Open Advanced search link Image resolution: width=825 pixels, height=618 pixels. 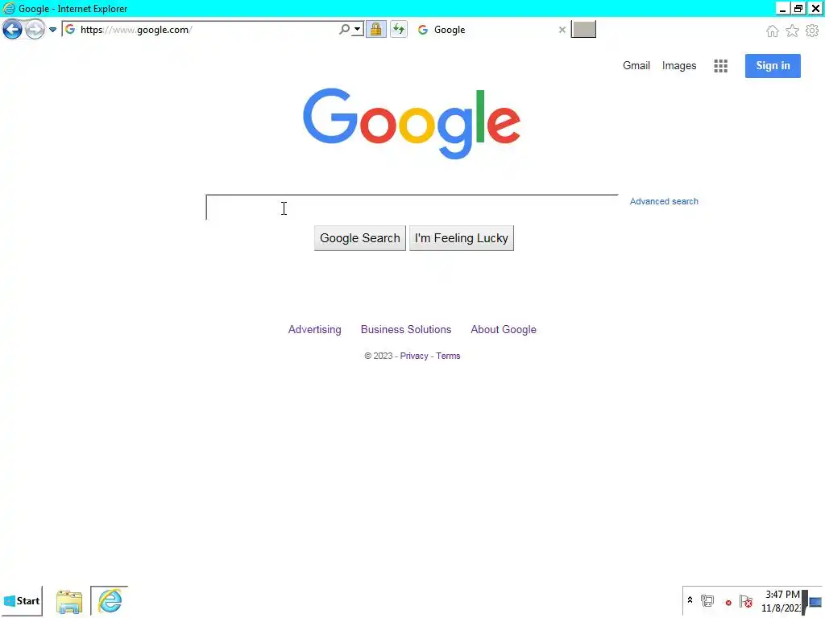point(664,201)
